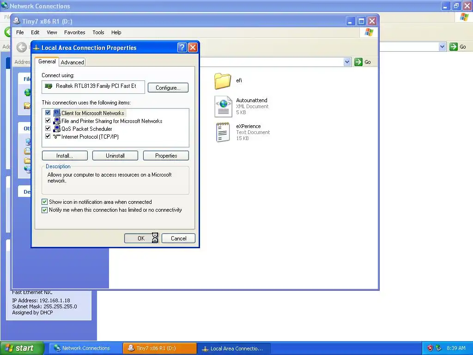Screen dimensions: 473x355
Task: Select File and Printer Sharing icon
Action: (57, 121)
